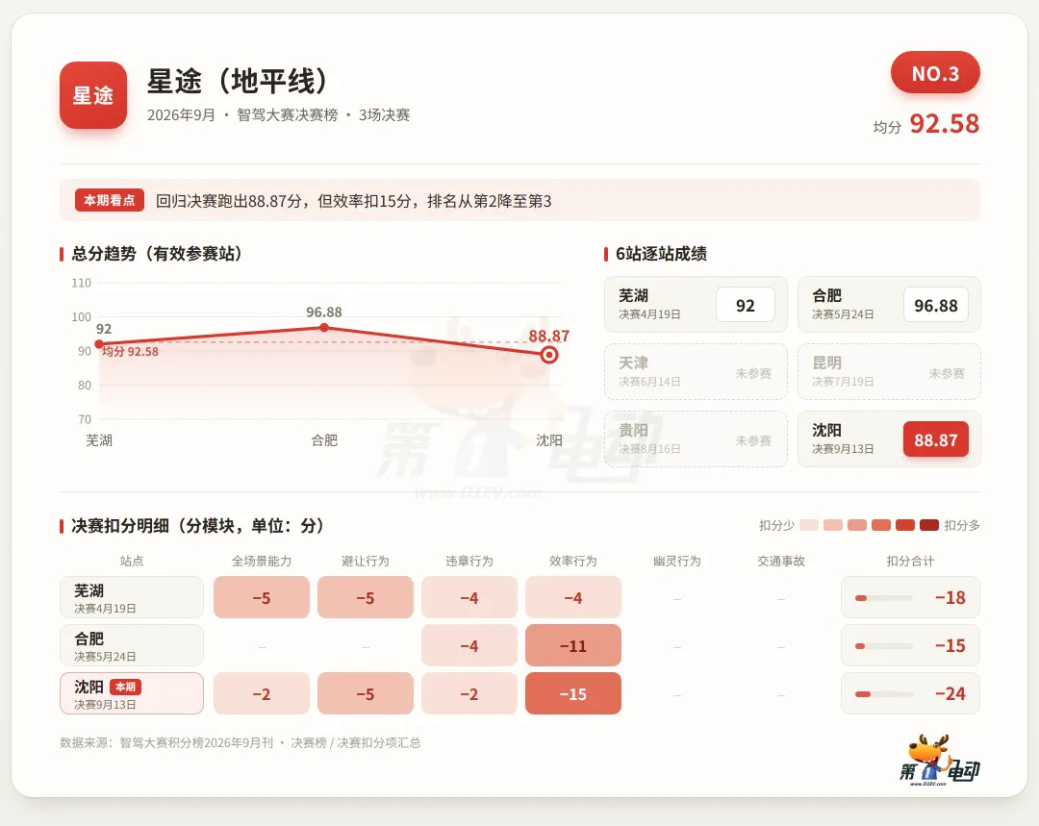
Task: Click the 沈阳 效率行为 -15 cell
Action: [x=573, y=693]
